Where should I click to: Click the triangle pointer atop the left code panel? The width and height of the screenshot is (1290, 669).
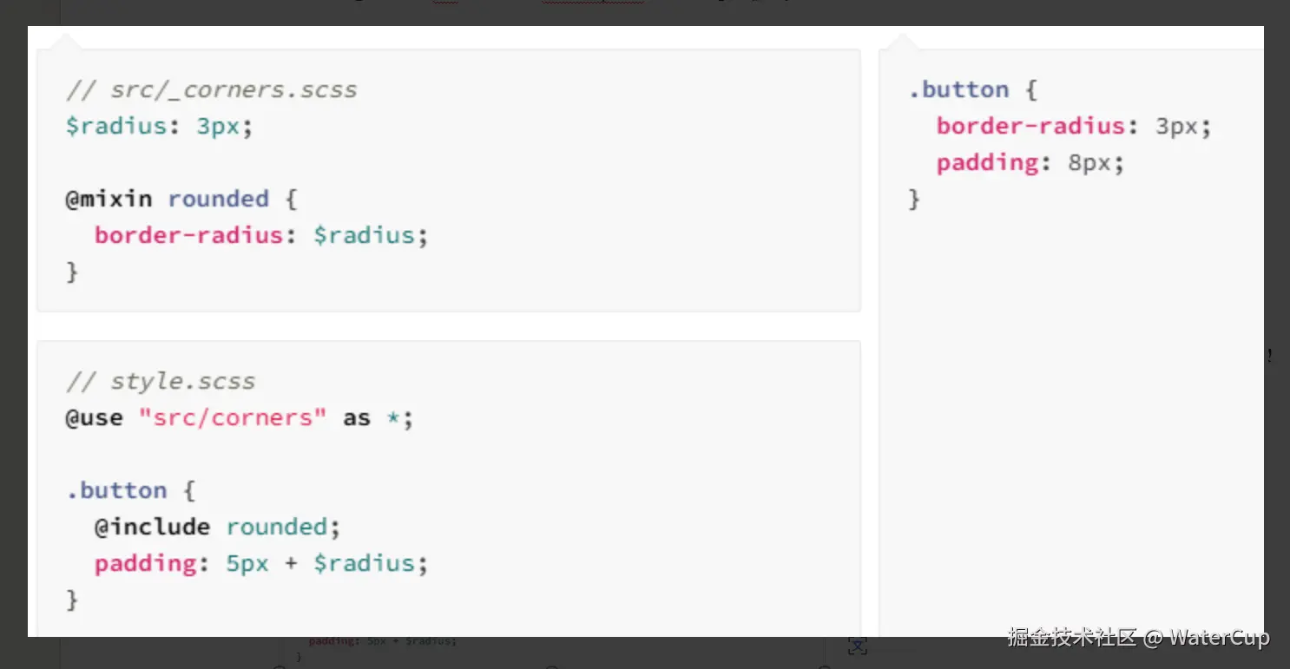(x=67, y=42)
